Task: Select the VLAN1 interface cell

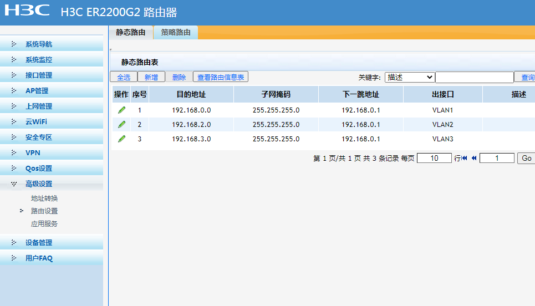Action: pyautogui.click(x=442, y=110)
